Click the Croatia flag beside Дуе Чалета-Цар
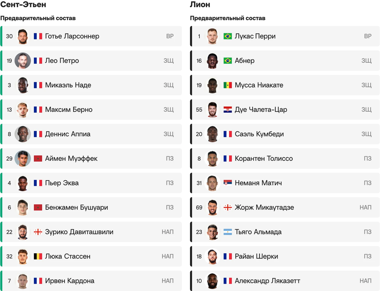This screenshot has height=291, width=380. point(228,109)
